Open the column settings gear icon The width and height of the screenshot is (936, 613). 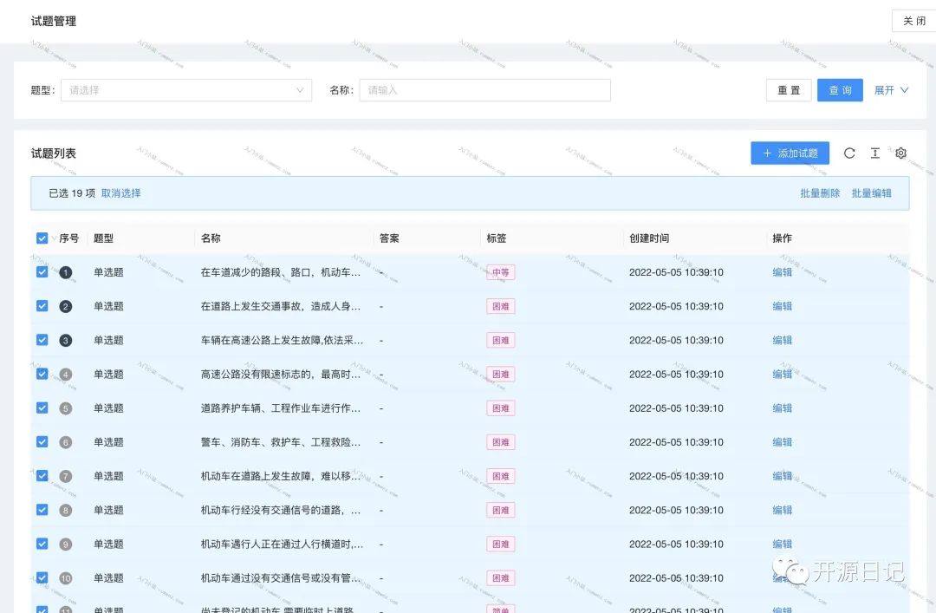click(x=900, y=153)
